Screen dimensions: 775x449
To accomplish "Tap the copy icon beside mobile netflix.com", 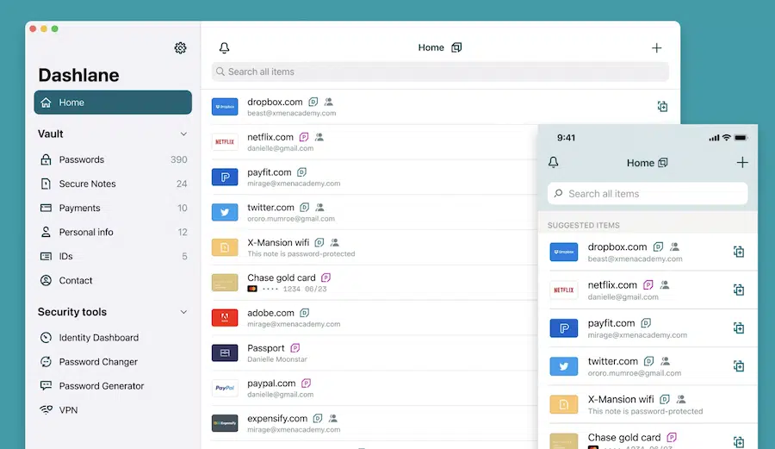I will [738, 290].
